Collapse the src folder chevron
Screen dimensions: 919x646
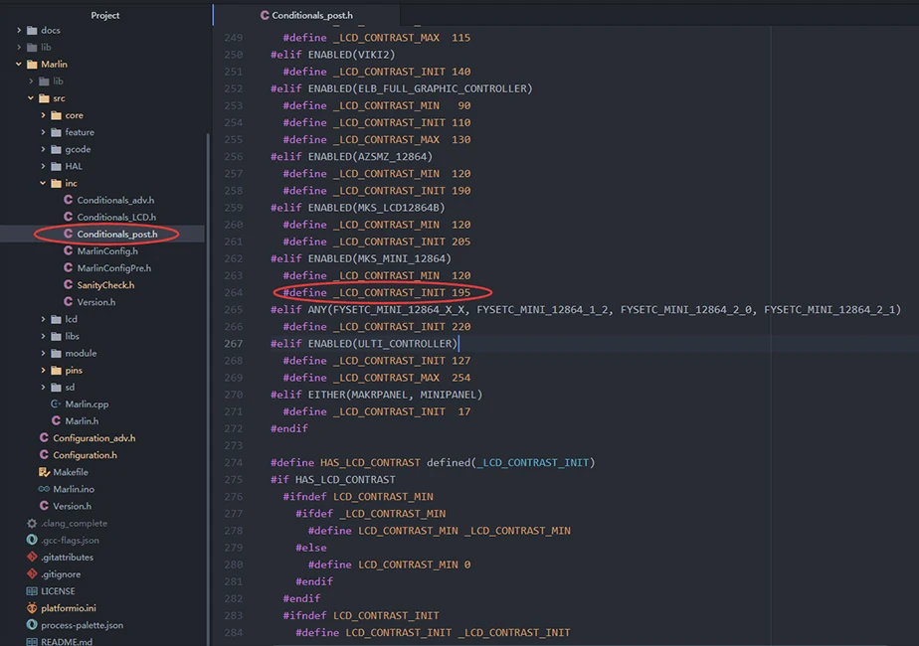[x=31, y=97]
